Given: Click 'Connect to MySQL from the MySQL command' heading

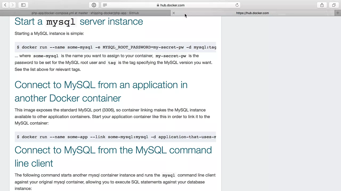Looking at the screenshot, I should (113, 157).
